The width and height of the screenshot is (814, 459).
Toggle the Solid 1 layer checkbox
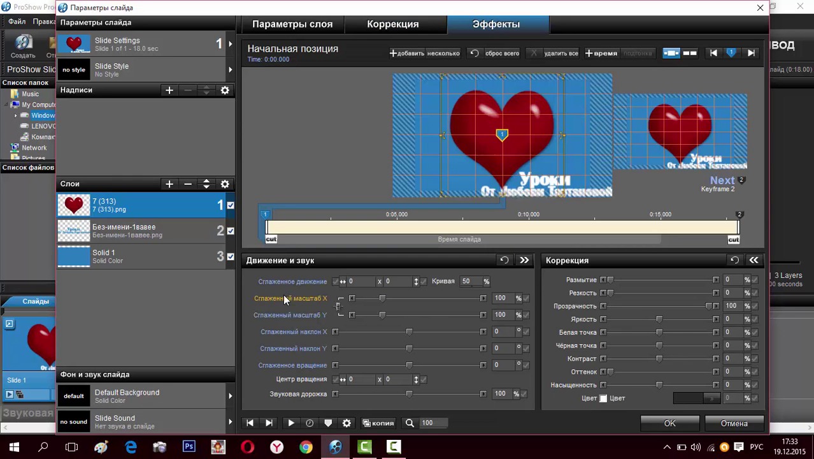[x=231, y=256]
